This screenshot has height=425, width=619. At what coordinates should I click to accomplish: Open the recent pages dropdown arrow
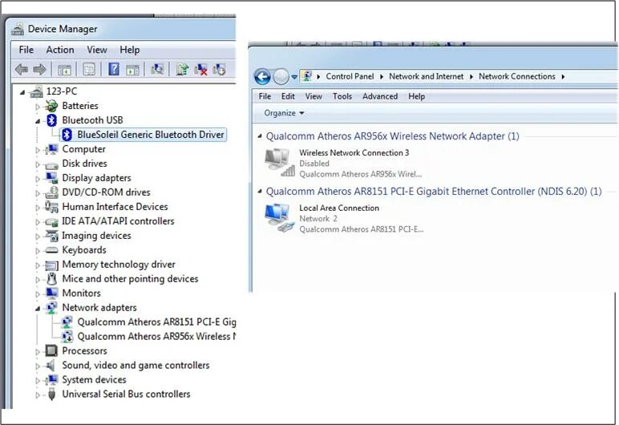pos(294,77)
